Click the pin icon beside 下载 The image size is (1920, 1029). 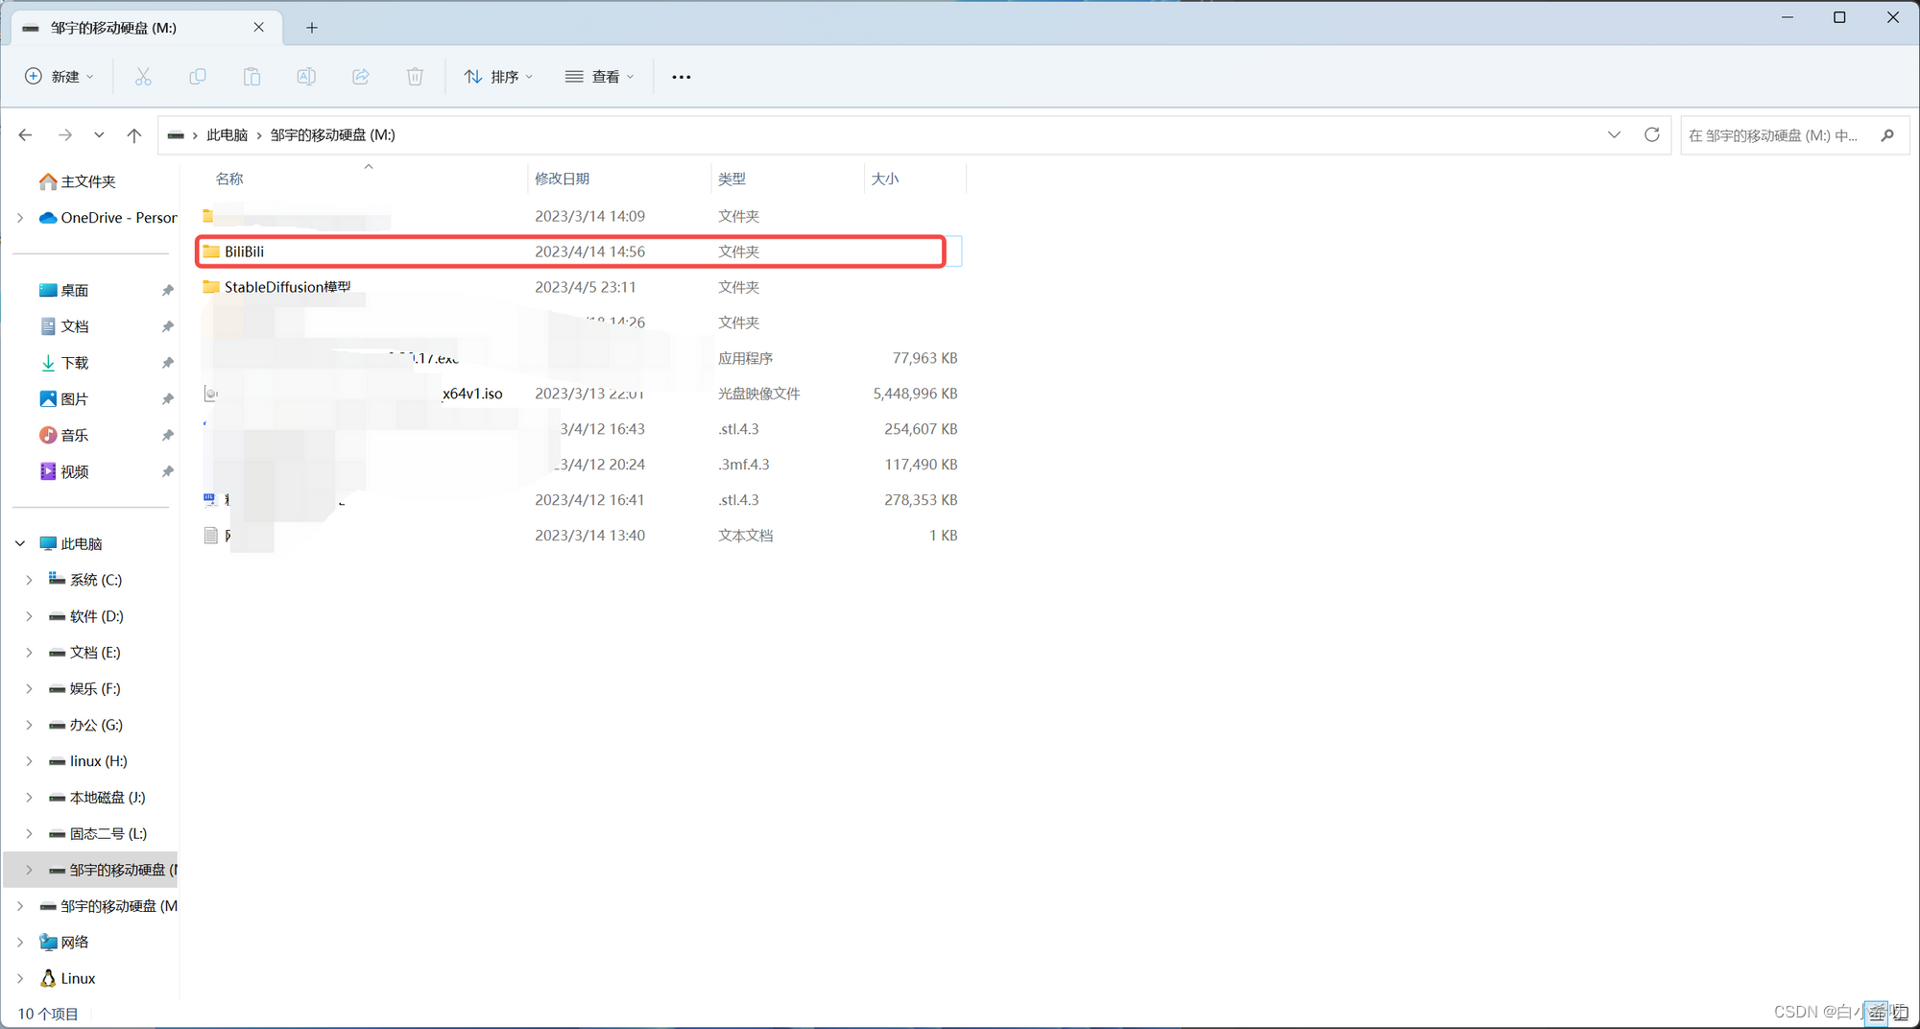pyautogui.click(x=168, y=363)
